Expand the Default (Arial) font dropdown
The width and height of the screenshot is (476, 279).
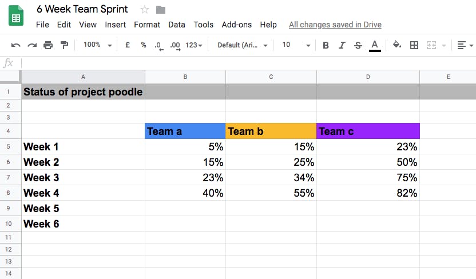(243, 45)
